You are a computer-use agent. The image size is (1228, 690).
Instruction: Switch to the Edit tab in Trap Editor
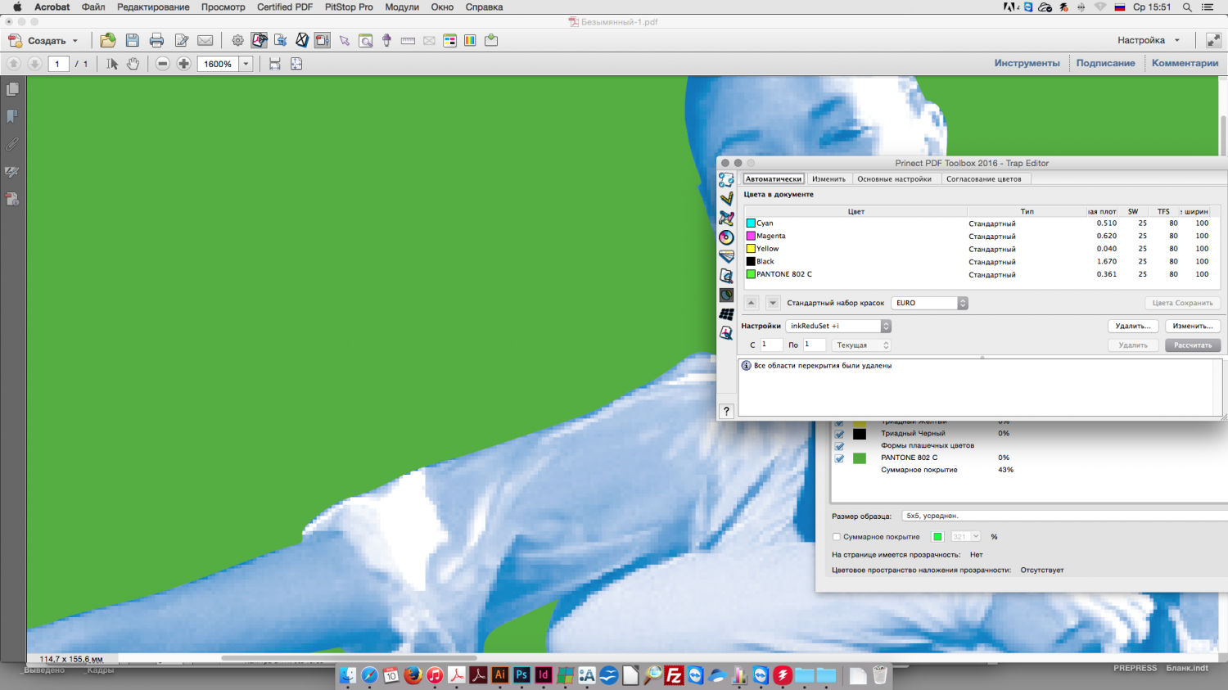[828, 178]
